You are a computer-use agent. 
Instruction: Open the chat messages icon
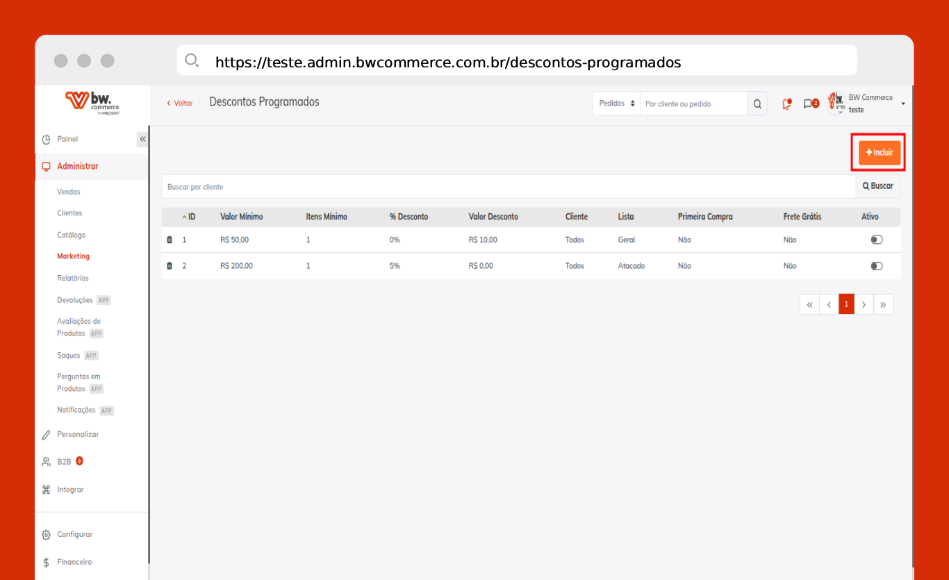[x=808, y=104]
